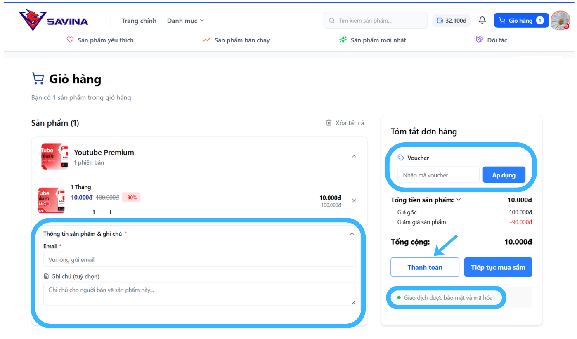This screenshot has width=577, height=339.
Task: Click the Youtube Premium product thumbnail
Action: click(x=54, y=156)
